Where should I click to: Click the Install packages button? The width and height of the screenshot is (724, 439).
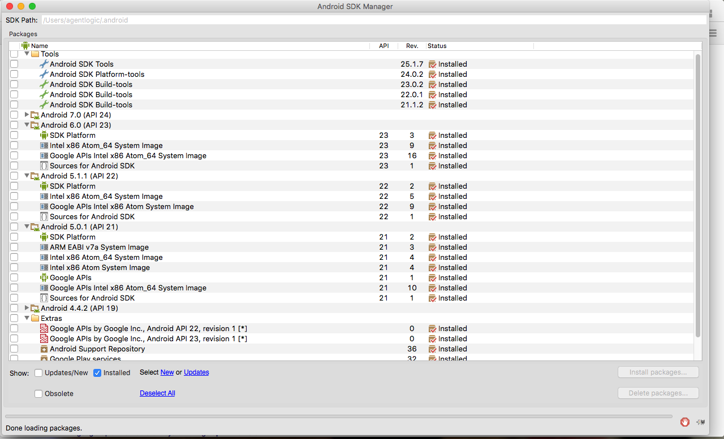point(658,372)
